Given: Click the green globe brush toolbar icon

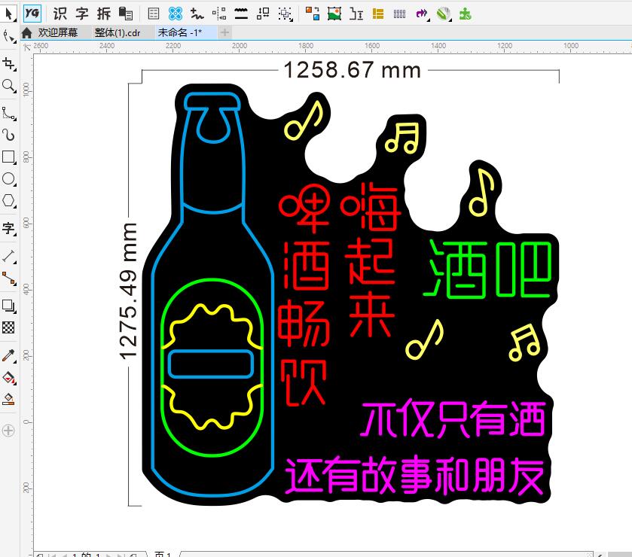Looking at the screenshot, I should [x=444, y=14].
